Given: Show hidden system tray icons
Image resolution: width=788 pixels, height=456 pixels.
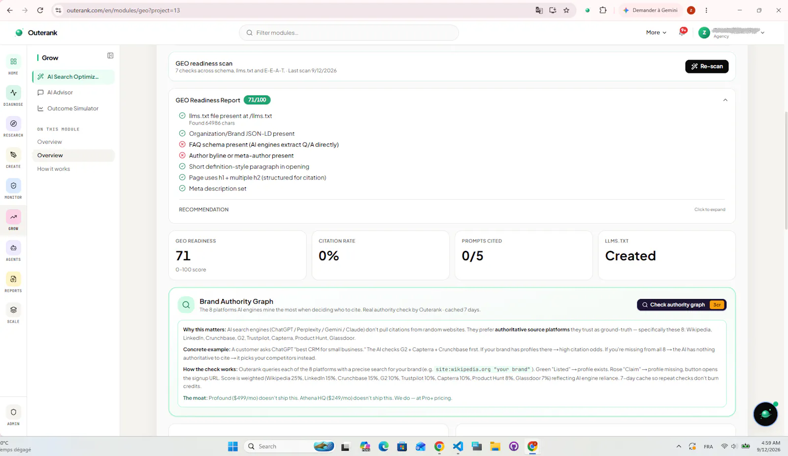Looking at the screenshot, I should (679, 446).
